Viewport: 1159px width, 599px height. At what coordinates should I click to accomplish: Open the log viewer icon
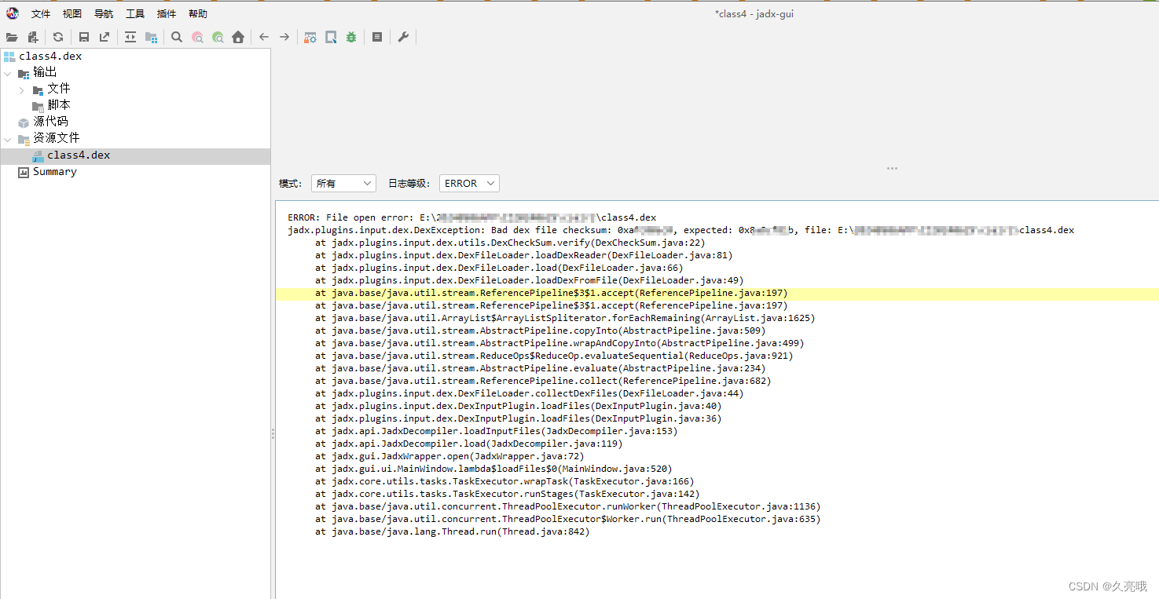coord(377,37)
